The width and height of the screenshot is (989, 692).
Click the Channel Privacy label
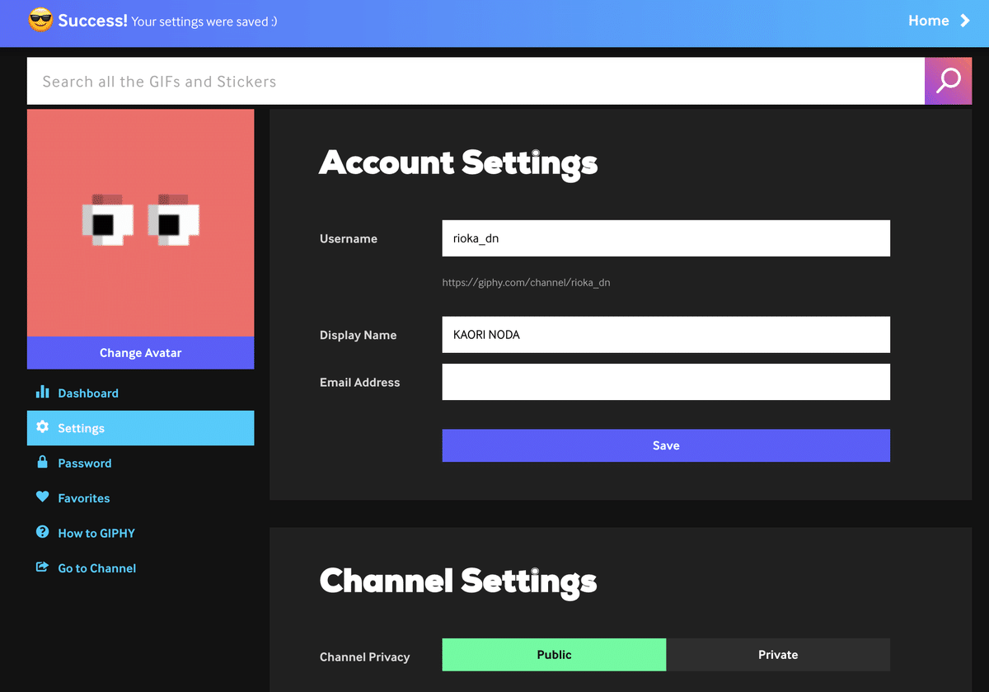365,657
